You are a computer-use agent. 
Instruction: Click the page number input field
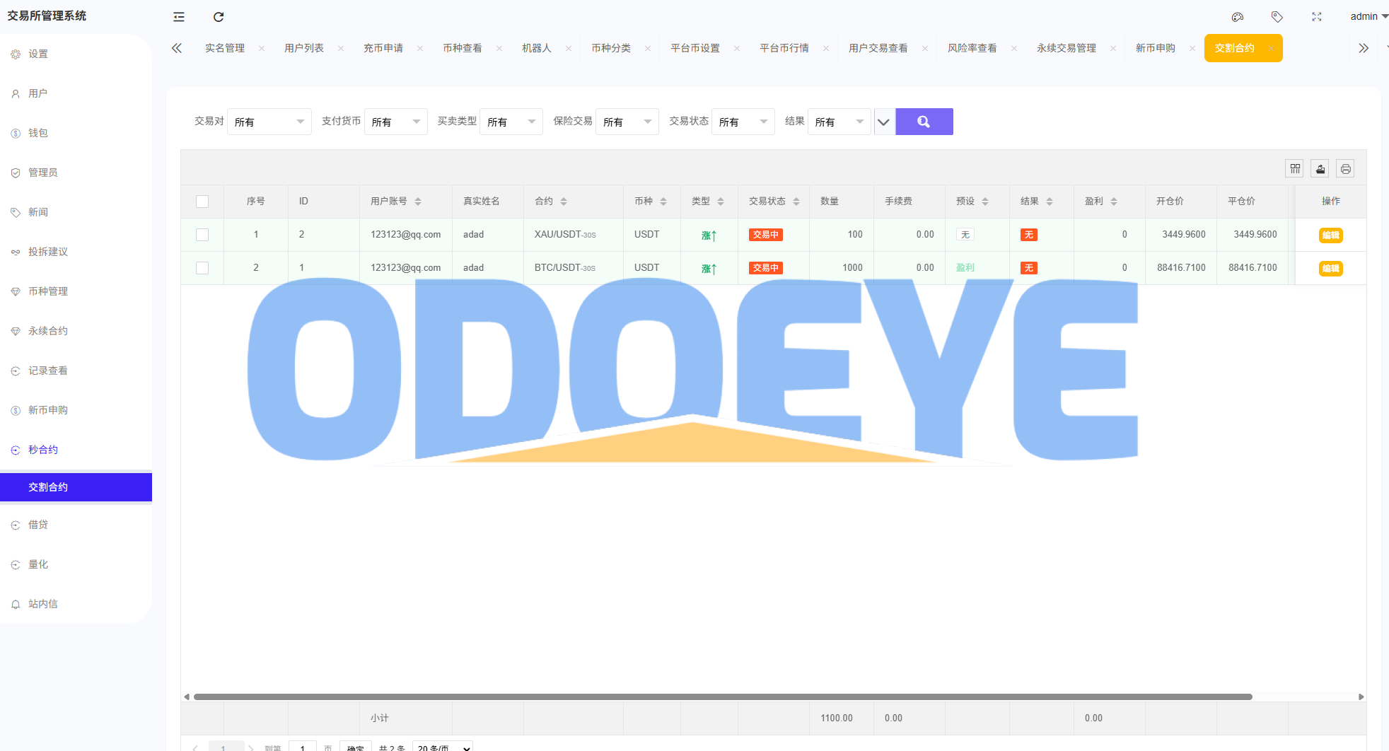click(303, 747)
